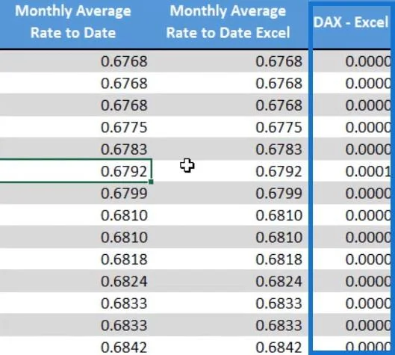Select 0.6824 in the Rate to Date Excel column
The image size is (395, 355).
tap(279, 281)
